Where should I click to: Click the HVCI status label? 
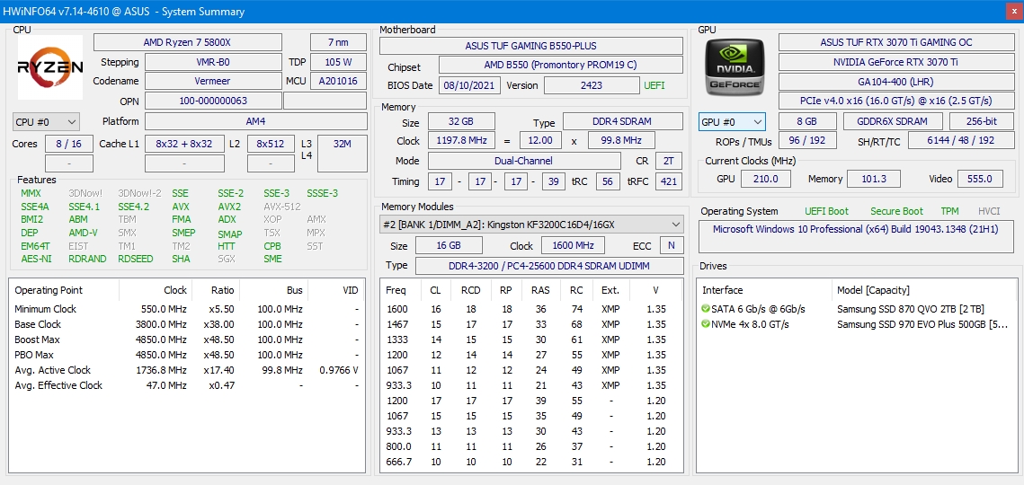coord(989,211)
